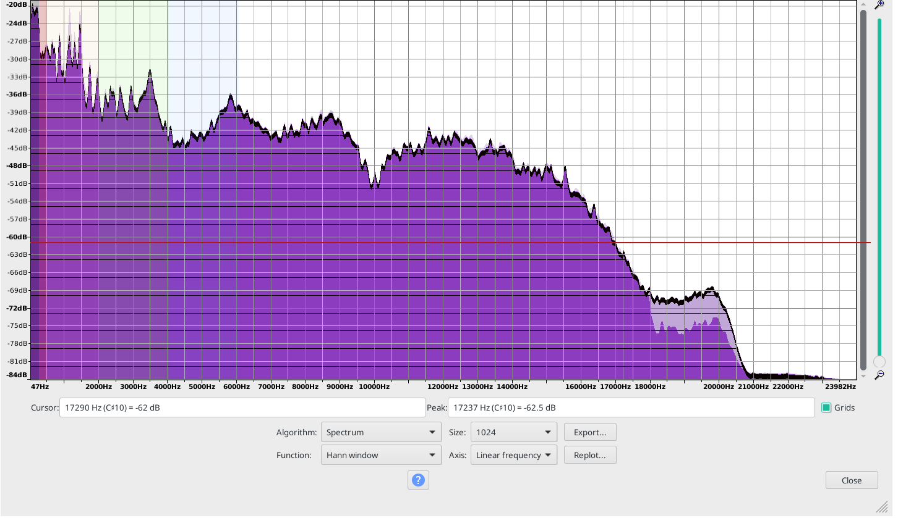898x518 pixels.
Task: Click the 47Hz frequency axis label
Action: point(40,386)
